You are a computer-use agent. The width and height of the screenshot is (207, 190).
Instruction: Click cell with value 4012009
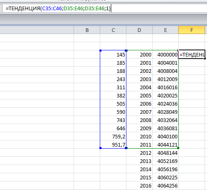[x=165, y=79]
